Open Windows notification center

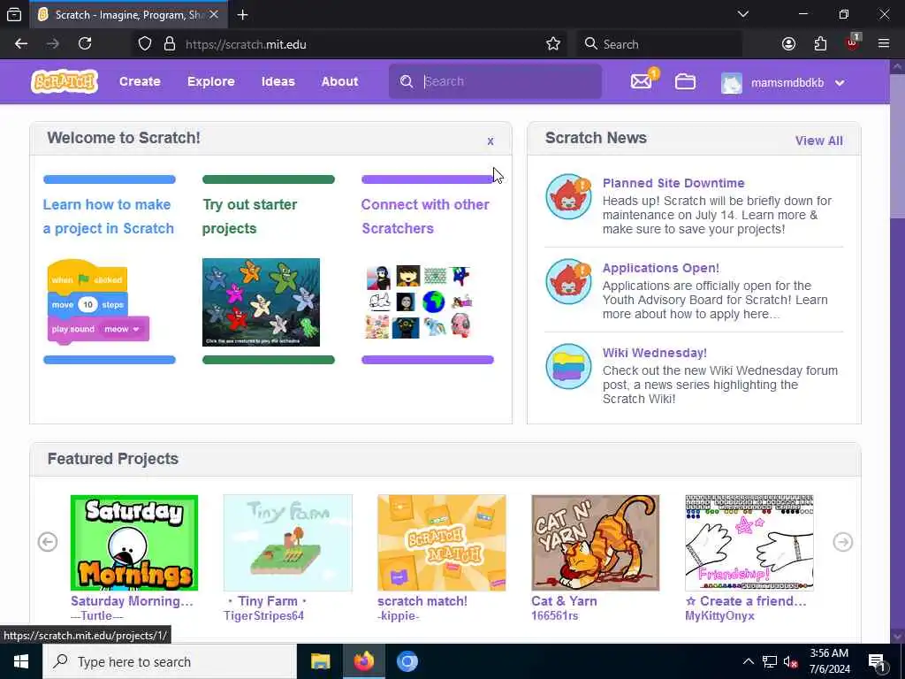click(x=877, y=661)
